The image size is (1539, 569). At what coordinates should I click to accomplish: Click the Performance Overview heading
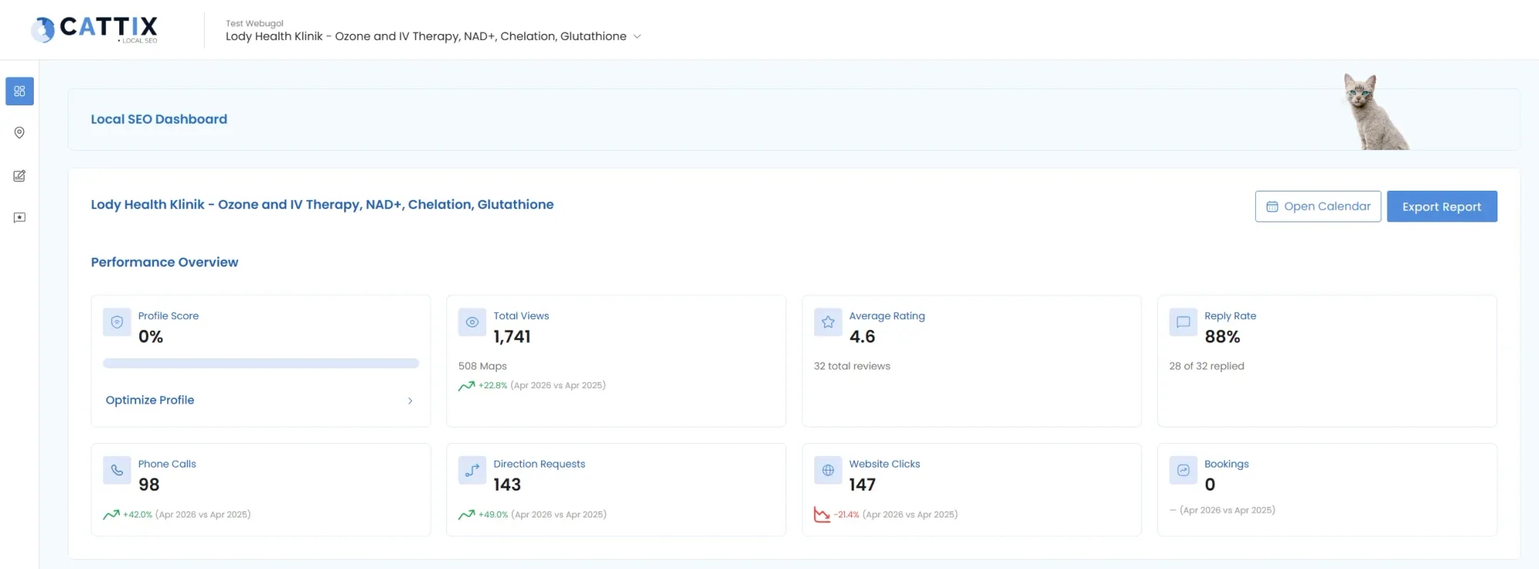[x=165, y=262]
